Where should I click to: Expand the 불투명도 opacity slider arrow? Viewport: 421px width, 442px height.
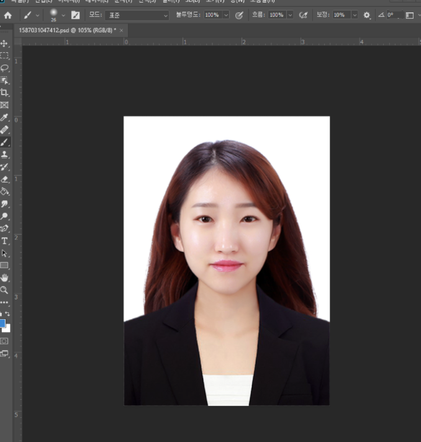pyautogui.click(x=226, y=15)
